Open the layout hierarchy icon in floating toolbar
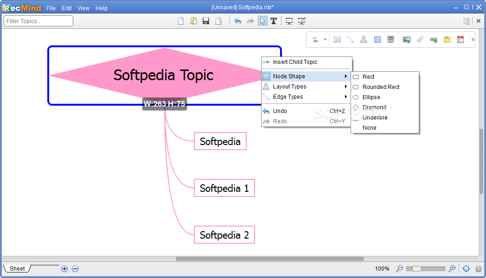 [x=364, y=40]
